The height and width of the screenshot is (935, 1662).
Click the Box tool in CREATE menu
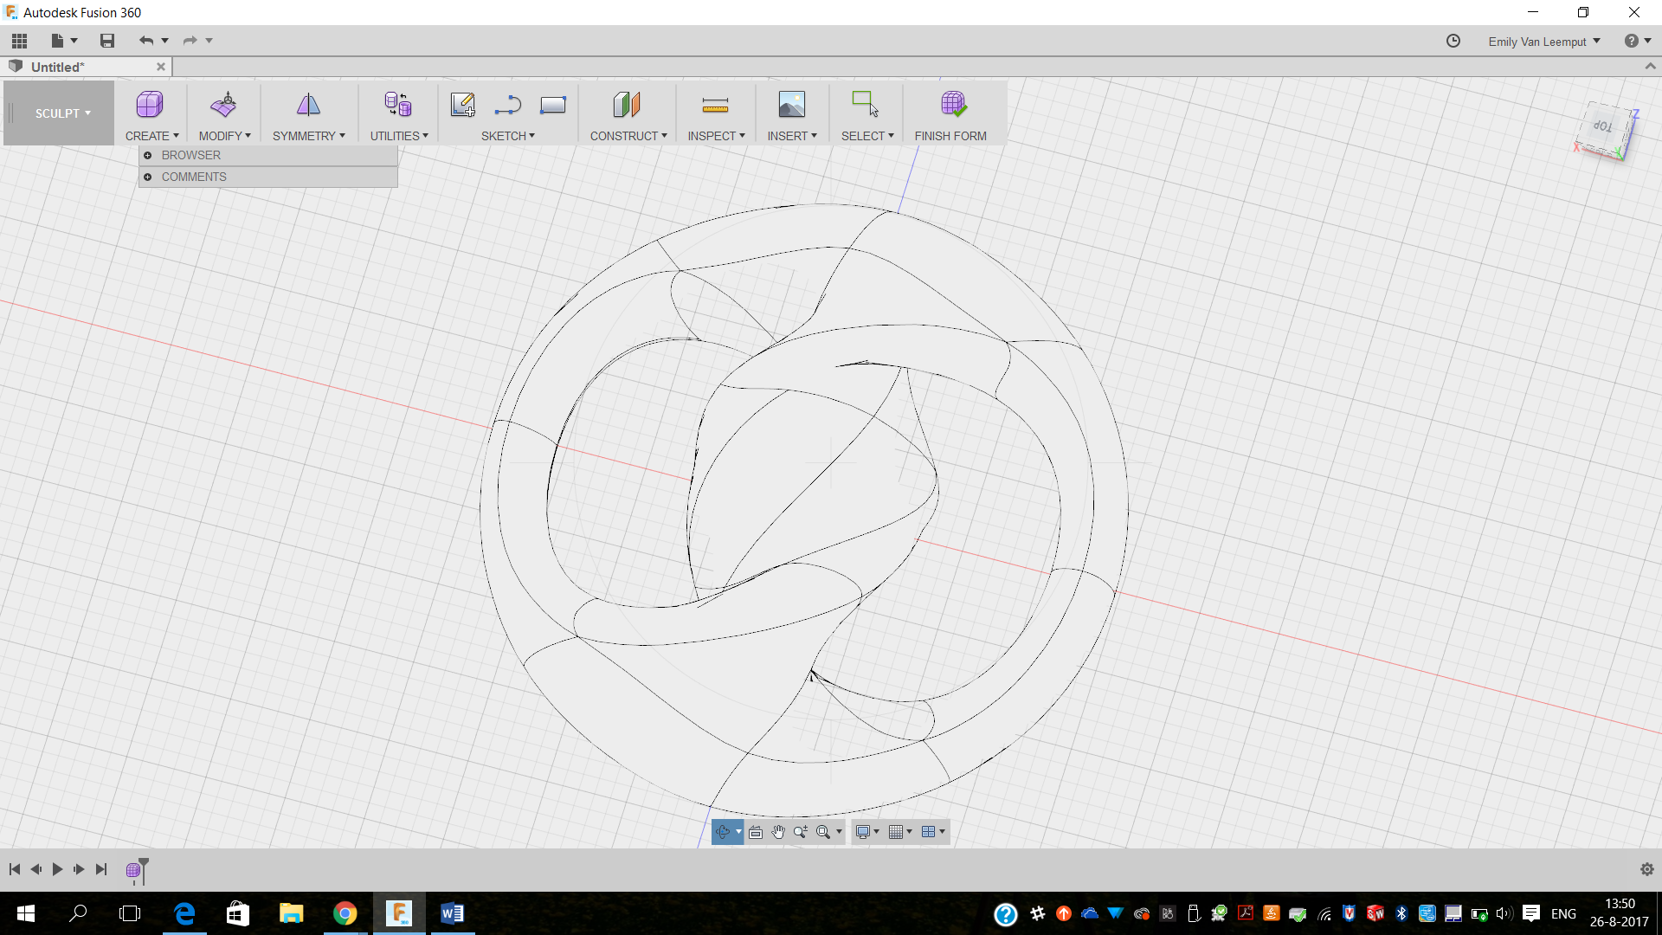pos(150,104)
